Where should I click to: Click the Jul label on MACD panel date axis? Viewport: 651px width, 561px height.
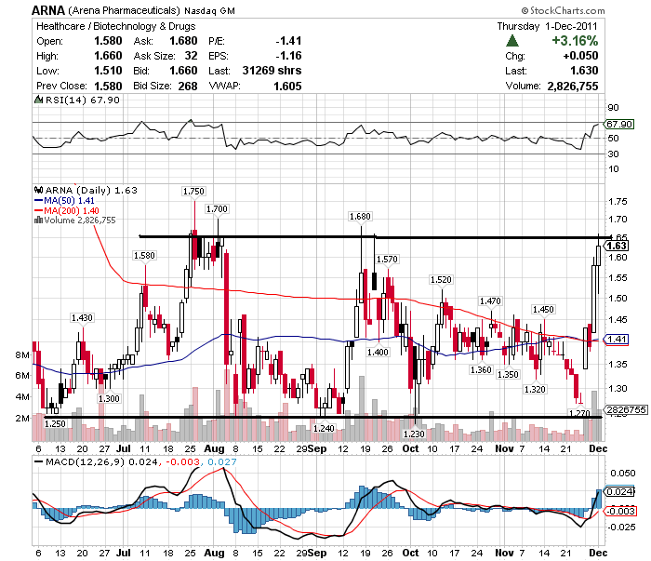pos(124,553)
